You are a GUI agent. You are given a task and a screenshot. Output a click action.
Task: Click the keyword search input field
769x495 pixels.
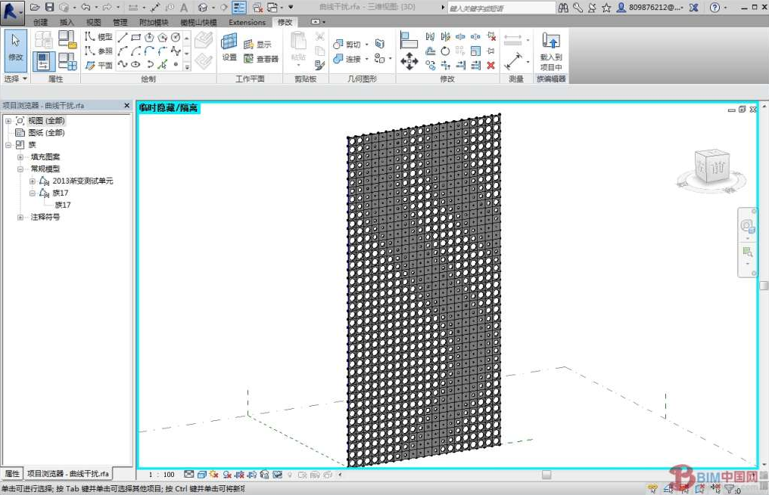coord(500,8)
